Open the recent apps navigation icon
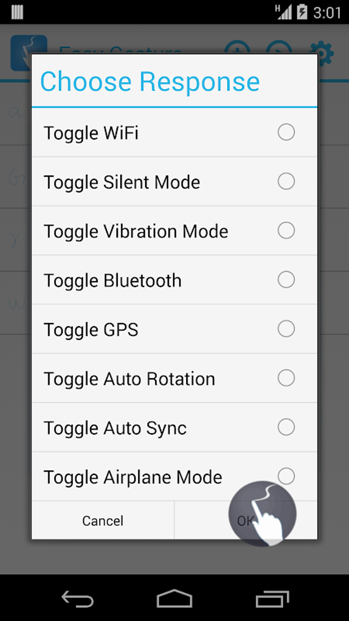The height and width of the screenshot is (621, 349). (x=272, y=599)
